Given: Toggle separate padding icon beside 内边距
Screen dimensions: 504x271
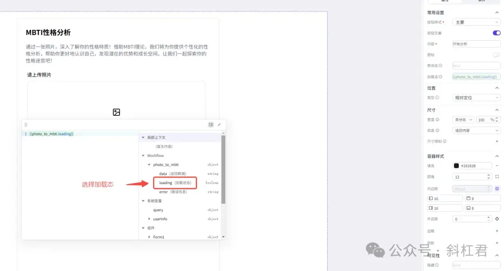Looking at the screenshot, I should pyautogui.click(x=497, y=189).
